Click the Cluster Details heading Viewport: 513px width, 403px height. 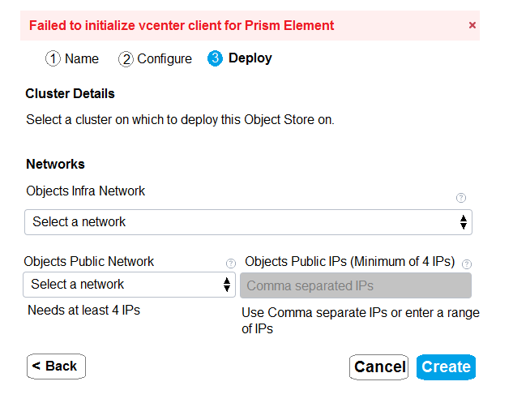pyautogui.click(x=71, y=94)
